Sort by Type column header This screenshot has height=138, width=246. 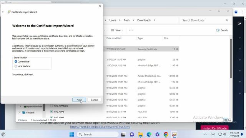[x=140, y=38]
